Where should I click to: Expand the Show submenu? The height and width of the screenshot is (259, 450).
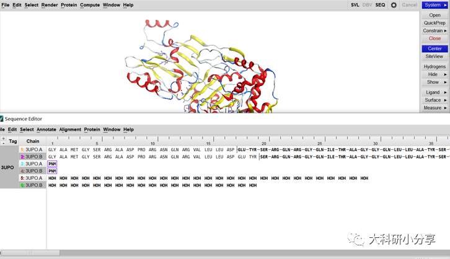[435, 82]
